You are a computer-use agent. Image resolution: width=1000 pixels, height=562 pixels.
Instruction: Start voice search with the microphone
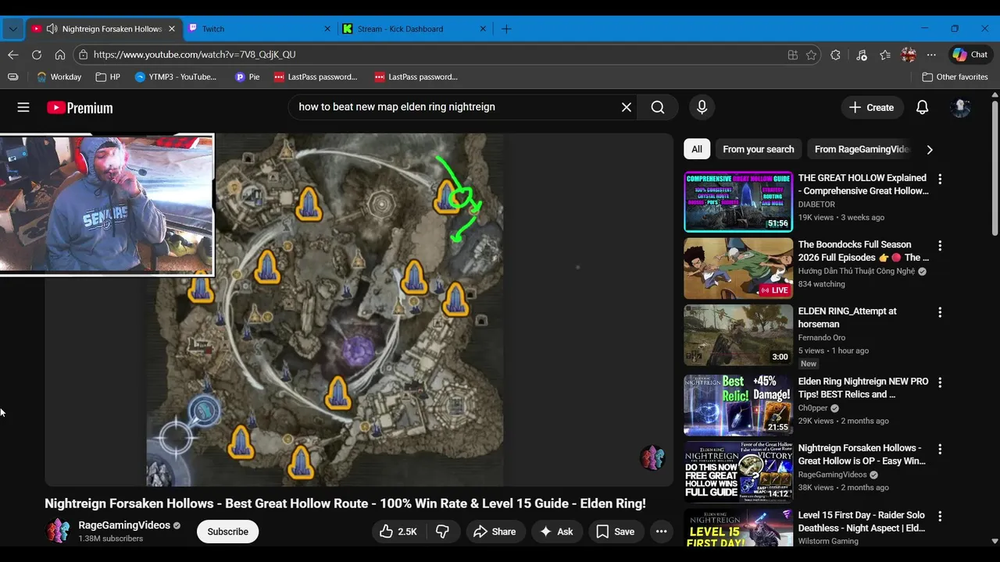[702, 108]
